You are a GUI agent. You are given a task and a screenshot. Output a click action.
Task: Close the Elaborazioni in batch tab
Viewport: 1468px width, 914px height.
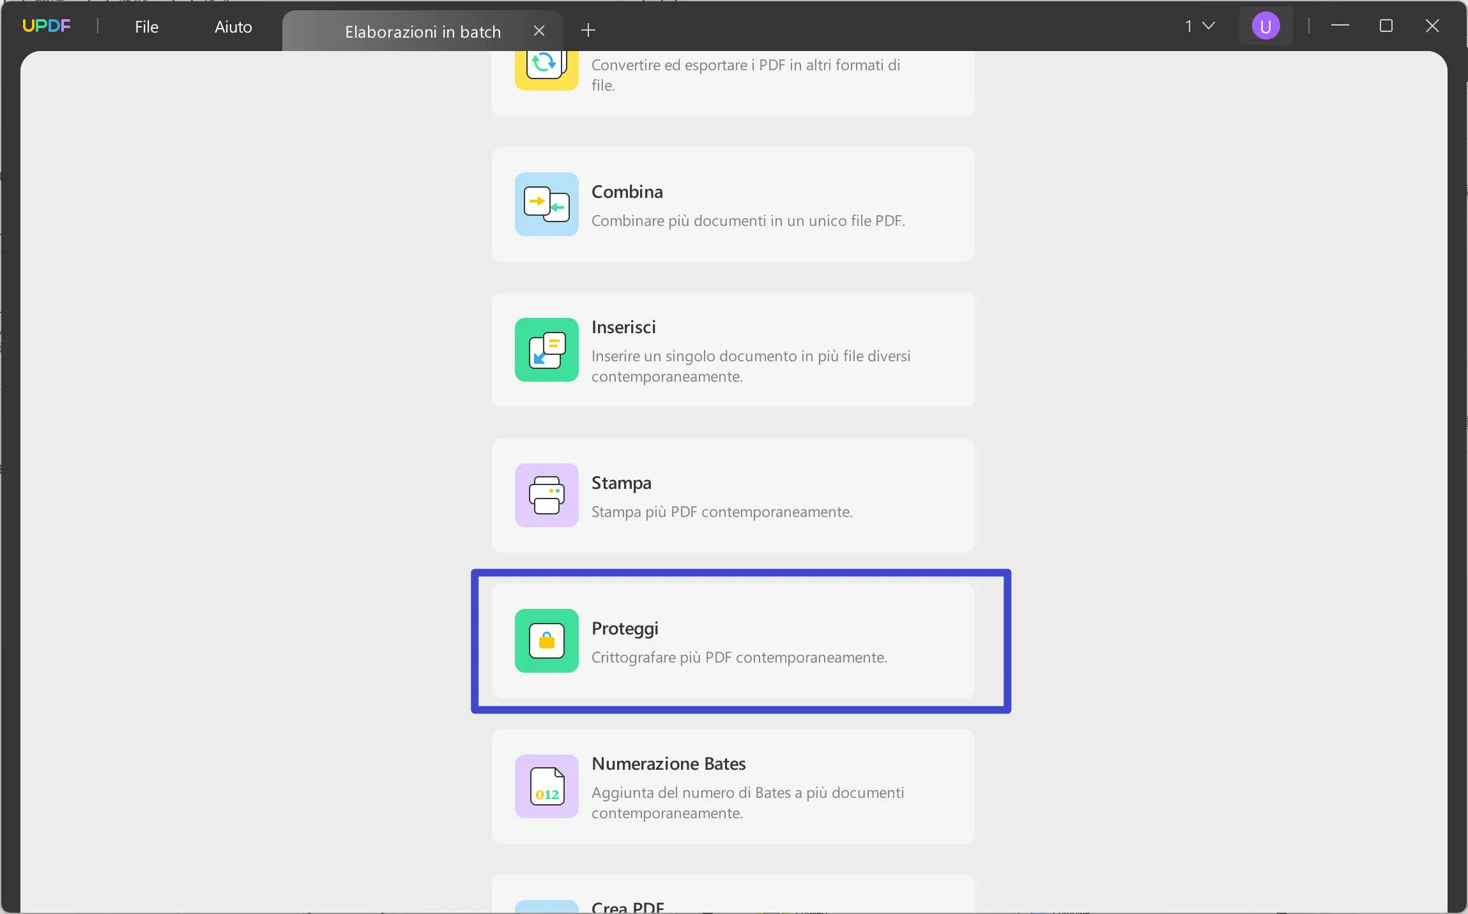pyautogui.click(x=539, y=31)
